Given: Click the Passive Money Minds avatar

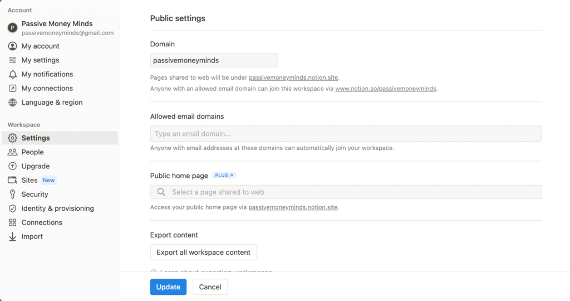Looking at the screenshot, I should [x=12, y=28].
